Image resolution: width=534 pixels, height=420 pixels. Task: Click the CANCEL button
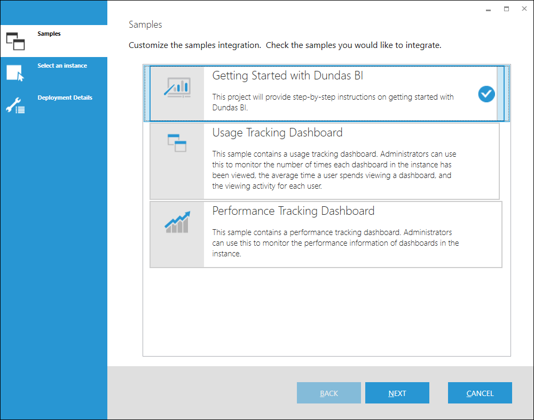(480, 393)
